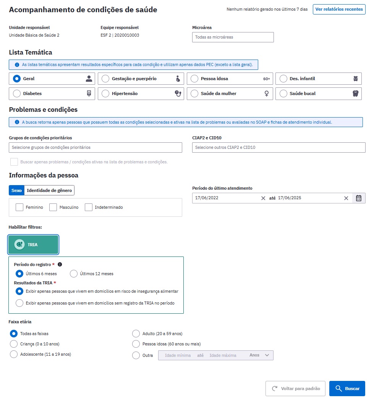Screen dimensions: 382x408
Task: Open the calendar picker icon
Action: (x=359, y=198)
